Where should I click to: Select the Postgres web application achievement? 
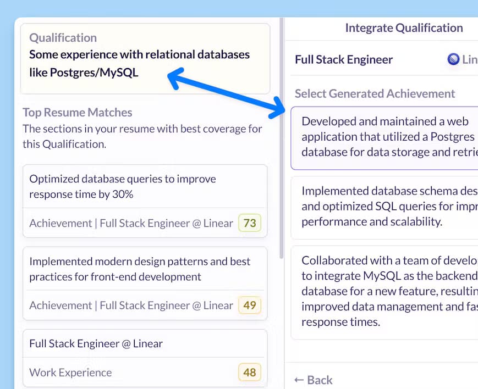(384, 138)
